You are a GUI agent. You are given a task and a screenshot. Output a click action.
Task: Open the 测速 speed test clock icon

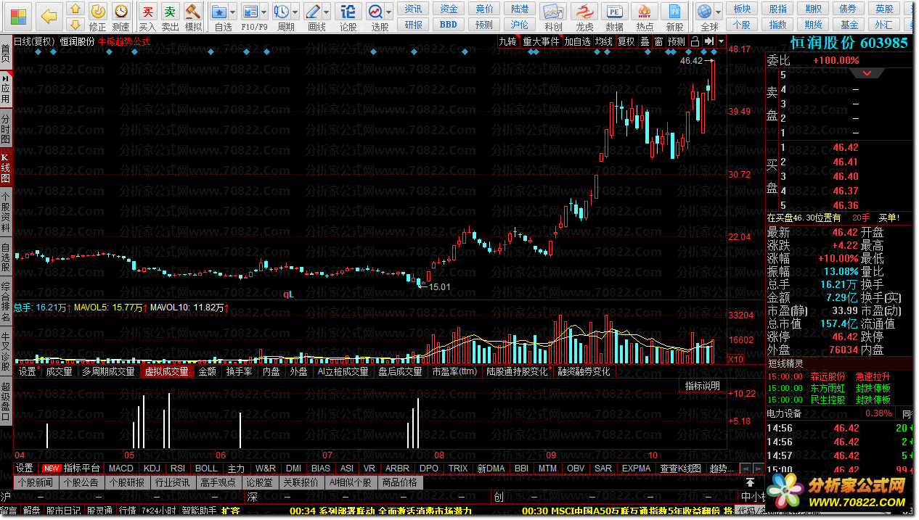(x=121, y=11)
